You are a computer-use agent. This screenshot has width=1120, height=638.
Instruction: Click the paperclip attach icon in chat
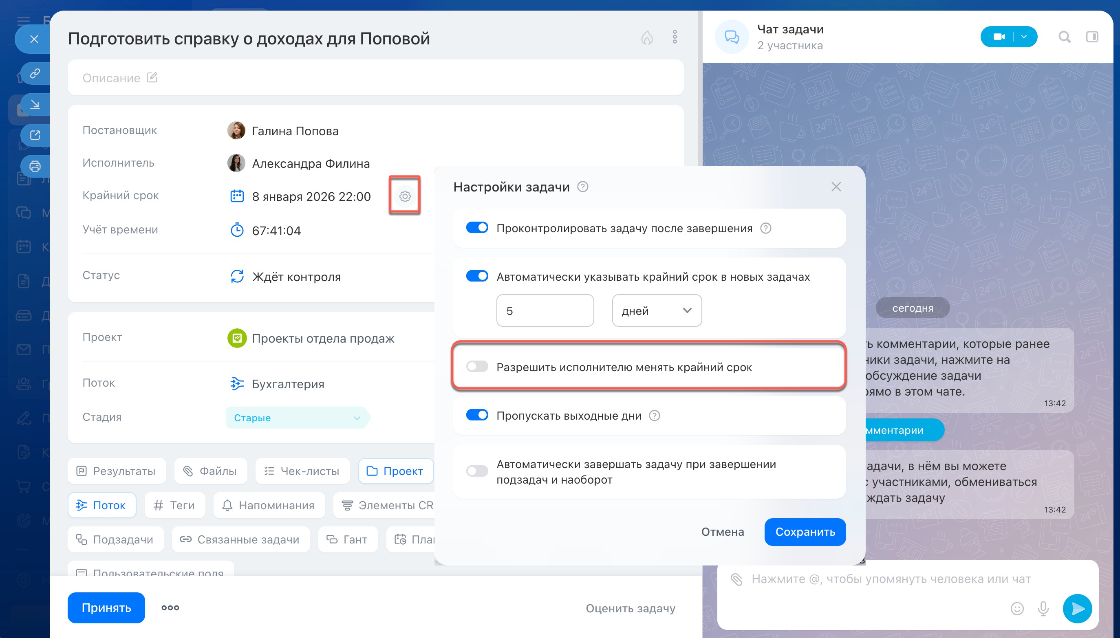point(736,579)
